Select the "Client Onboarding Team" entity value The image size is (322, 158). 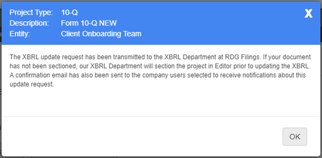click(101, 34)
